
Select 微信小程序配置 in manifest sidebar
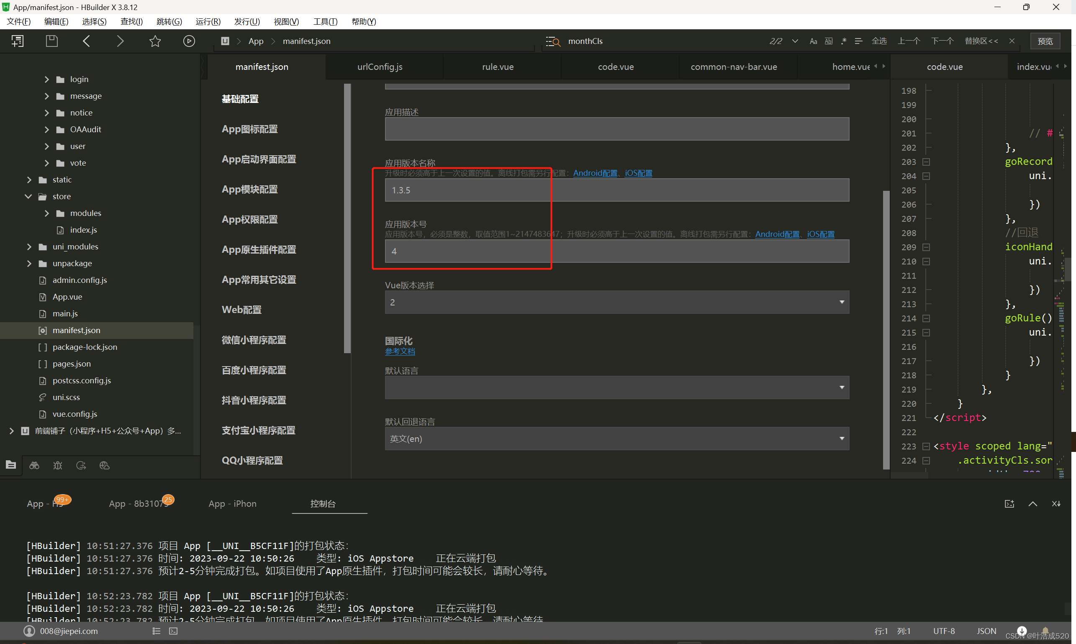coord(254,340)
